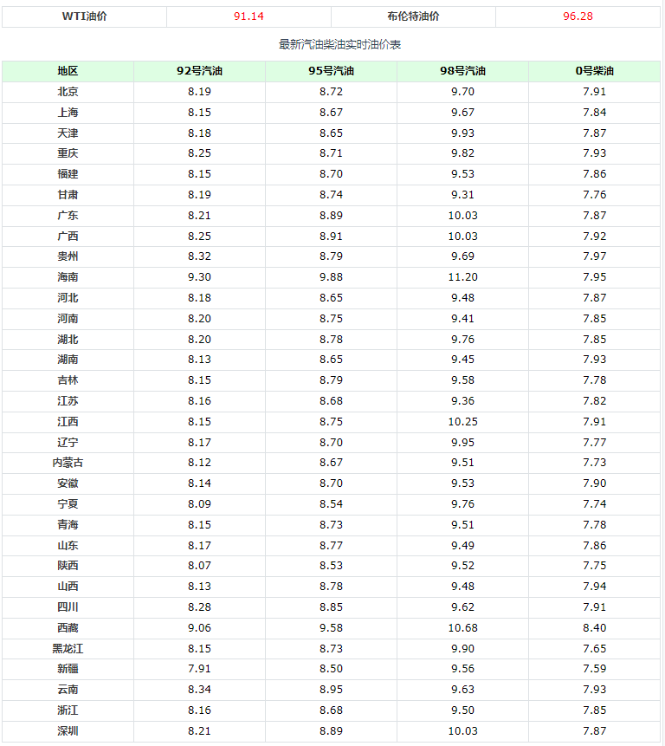Click the 西藏 0号柴油 price 8.40
Screen dimensions: 665x746
595,628
